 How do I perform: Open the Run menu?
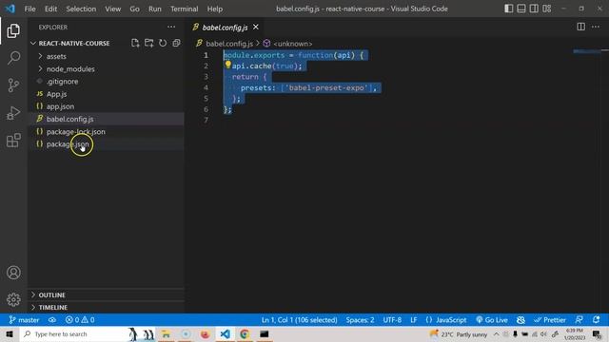pos(154,9)
